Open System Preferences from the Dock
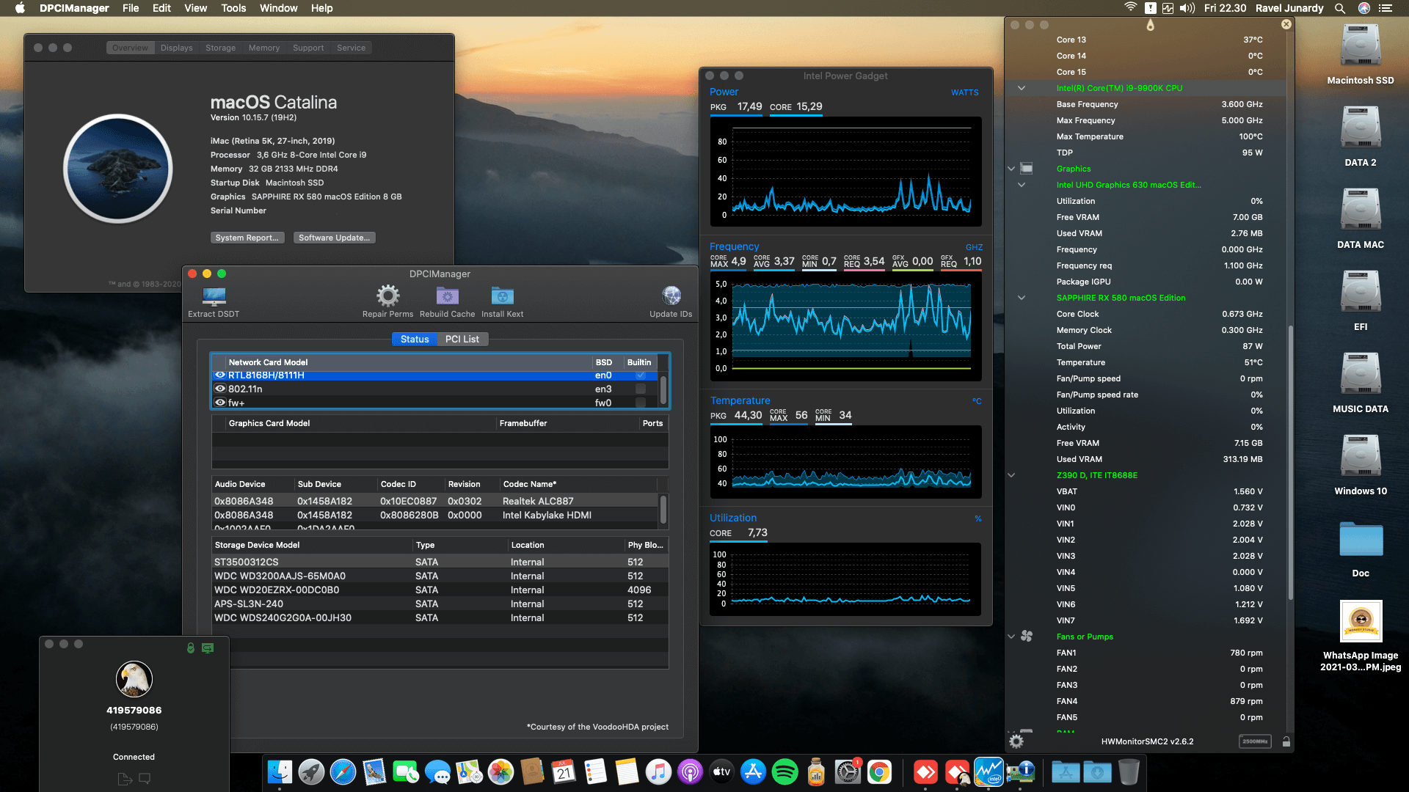 pyautogui.click(x=848, y=772)
